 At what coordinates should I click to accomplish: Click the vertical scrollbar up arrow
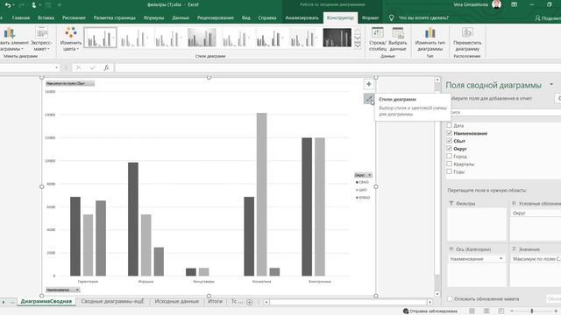pyautogui.click(x=437, y=80)
